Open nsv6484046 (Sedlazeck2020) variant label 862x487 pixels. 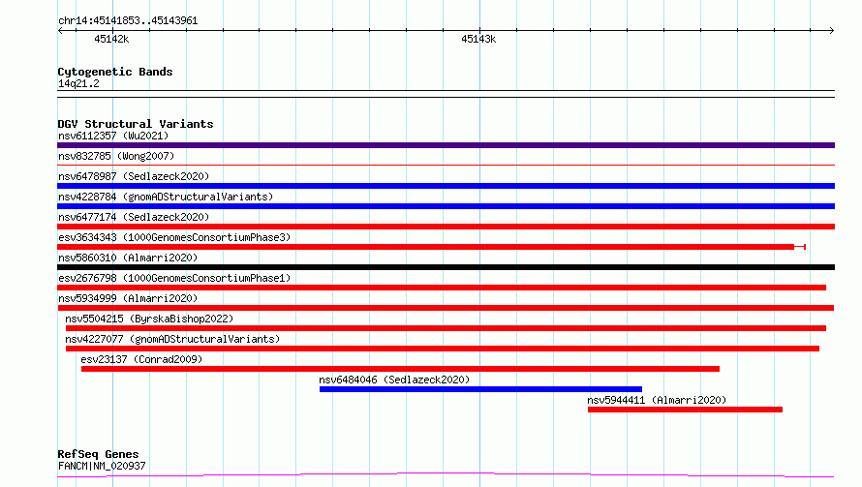pyautogui.click(x=394, y=380)
